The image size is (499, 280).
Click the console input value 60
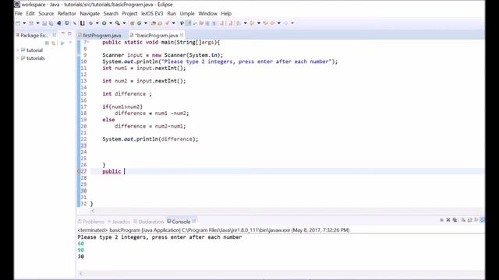pos(81,243)
